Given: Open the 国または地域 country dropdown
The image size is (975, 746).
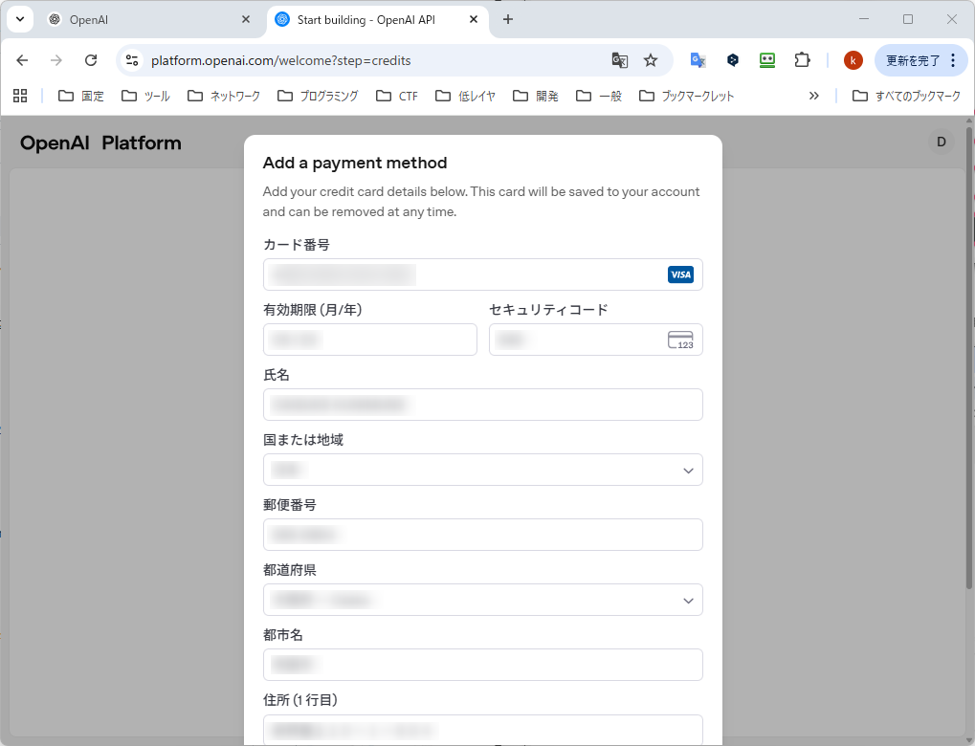Looking at the screenshot, I should 482,470.
